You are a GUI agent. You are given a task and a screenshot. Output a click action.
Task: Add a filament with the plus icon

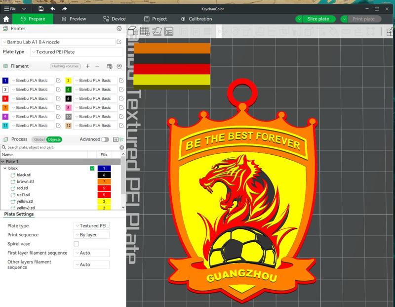pyautogui.click(x=87, y=66)
